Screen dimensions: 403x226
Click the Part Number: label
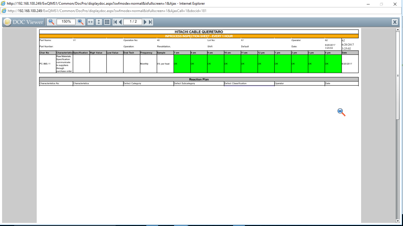pos(47,46)
